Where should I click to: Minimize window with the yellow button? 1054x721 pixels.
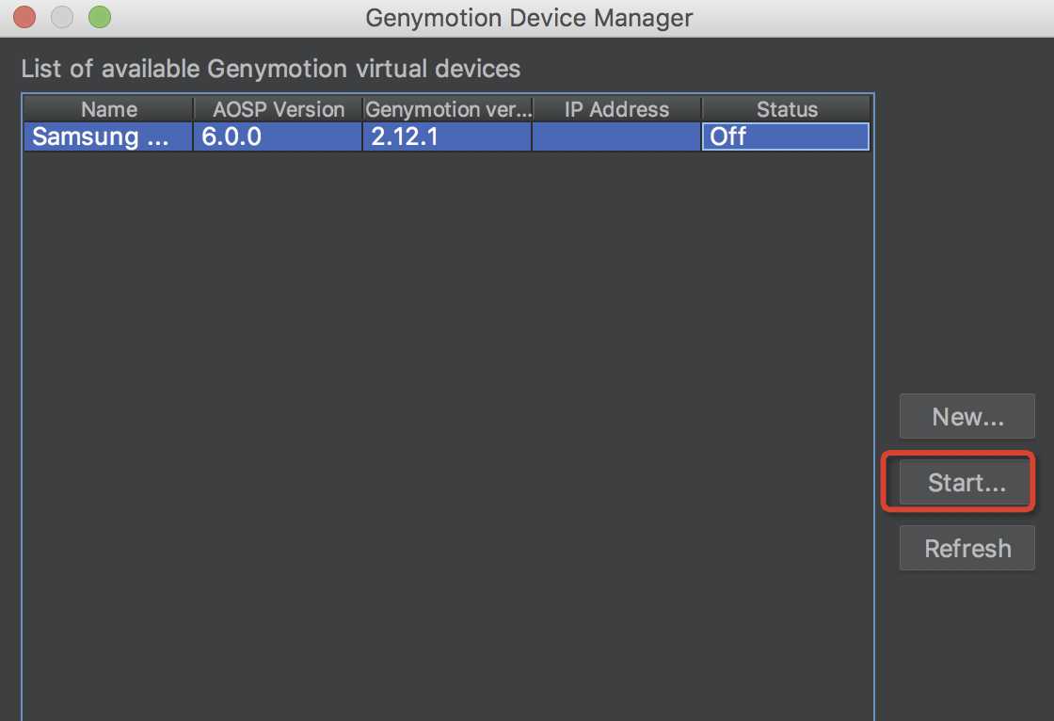click(62, 17)
